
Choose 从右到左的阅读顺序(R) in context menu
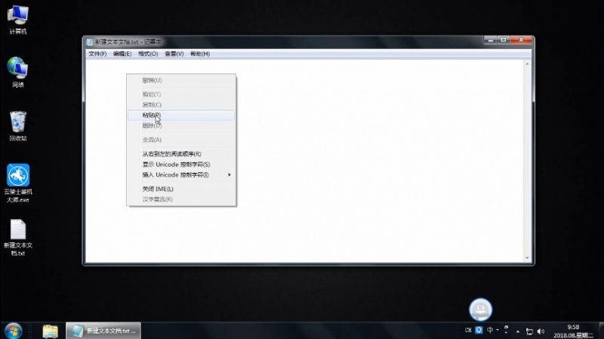(x=181, y=154)
